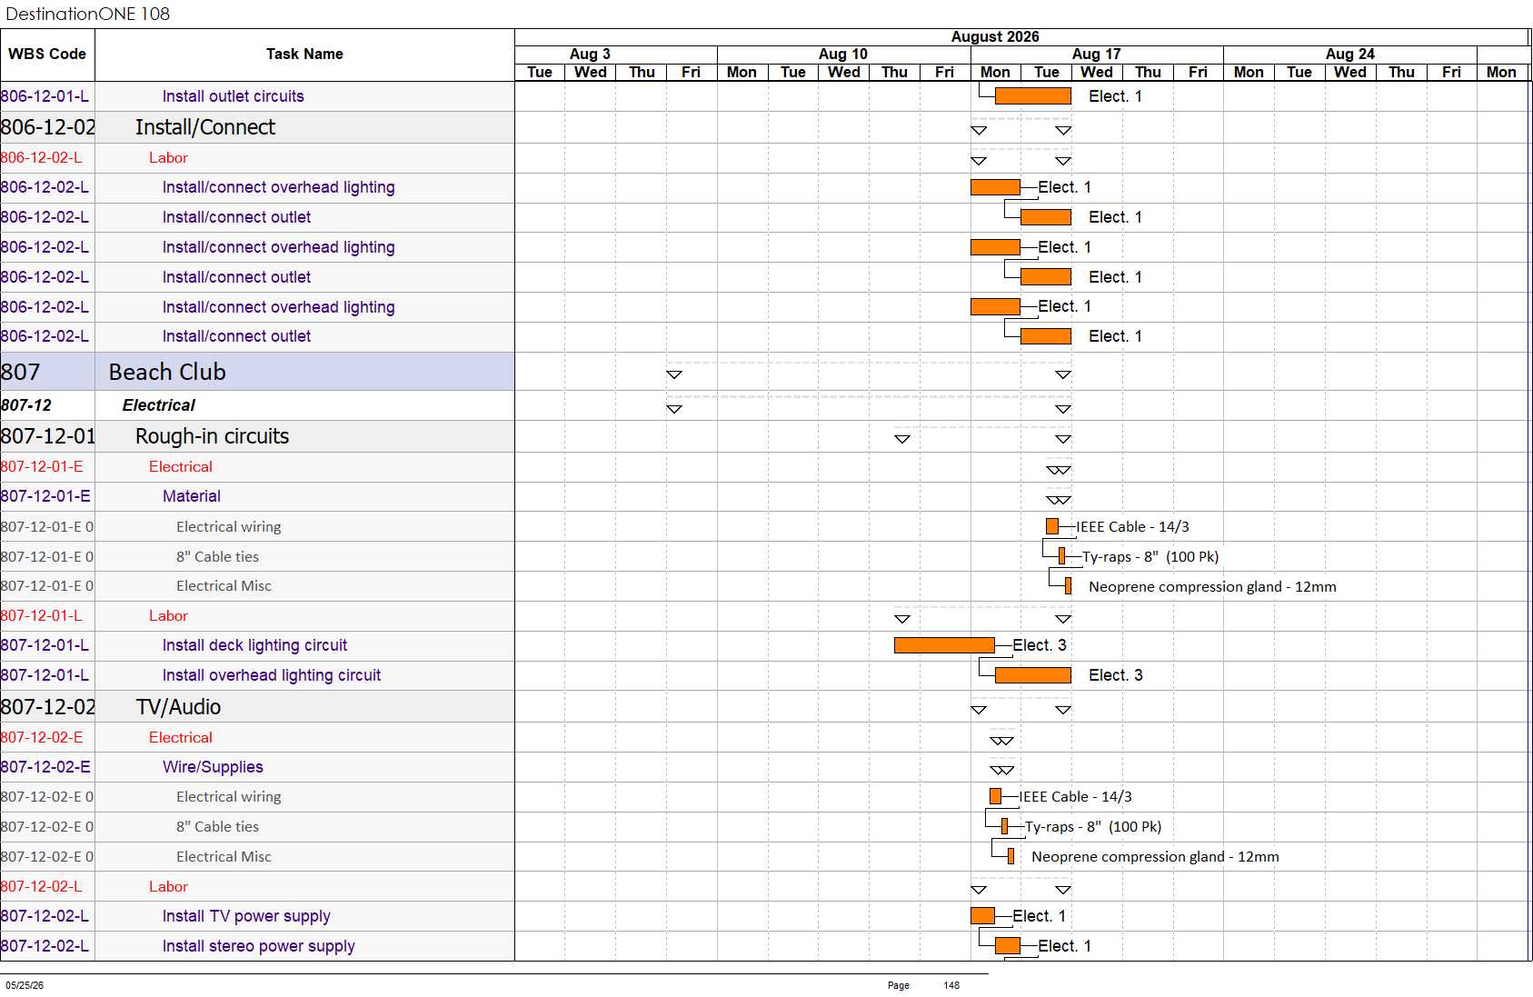Click the WBS Code column header
Screen dimensions: 1533x997
47,55
